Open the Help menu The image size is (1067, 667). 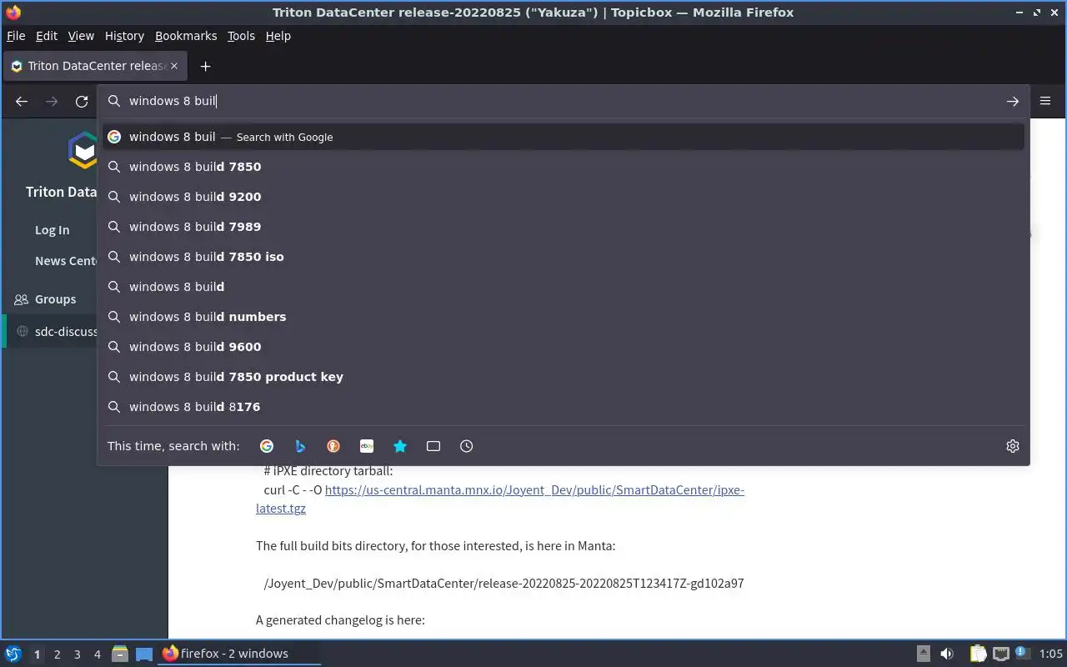(x=278, y=36)
